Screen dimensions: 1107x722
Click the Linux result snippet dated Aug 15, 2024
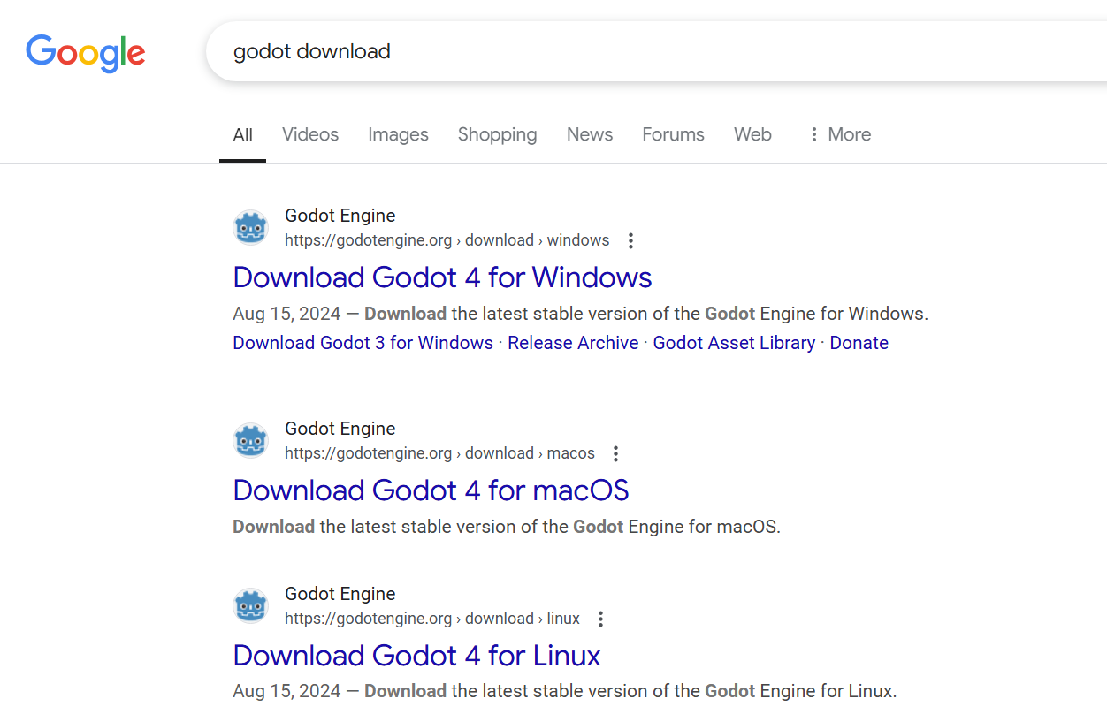click(x=564, y=691)
